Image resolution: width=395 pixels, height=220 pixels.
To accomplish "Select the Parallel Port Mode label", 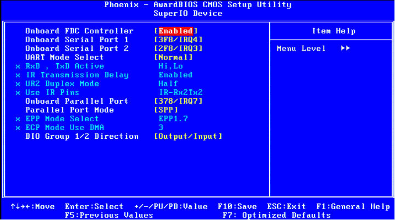I will coord(69,110).
